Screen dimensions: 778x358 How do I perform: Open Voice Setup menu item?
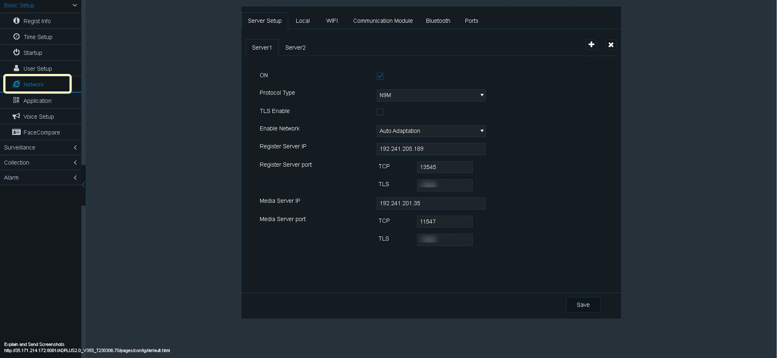pyautogui.click(x=41, y=116)
